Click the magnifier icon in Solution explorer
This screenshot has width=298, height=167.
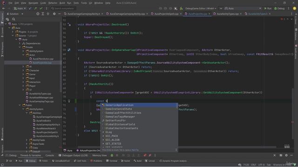(x=14, y=19)
